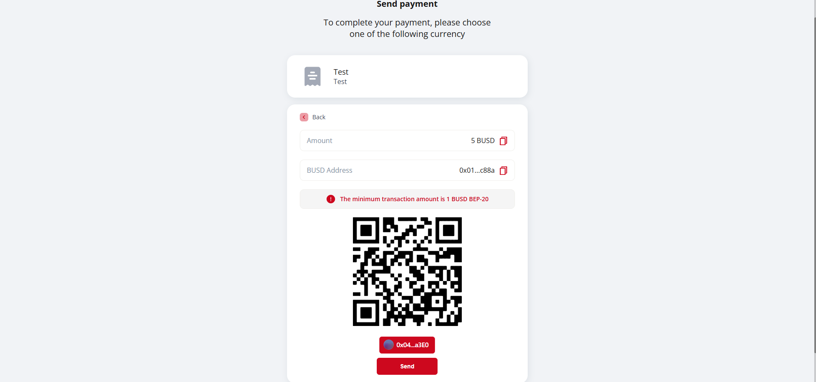Open the connected wallet 0x04...a3E0 button
The image size is (816, 382).
(x=407, y=345)
